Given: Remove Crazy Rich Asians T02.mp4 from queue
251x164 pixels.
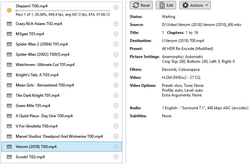Looking at the screenshot, I should click(x=116, y=24).
